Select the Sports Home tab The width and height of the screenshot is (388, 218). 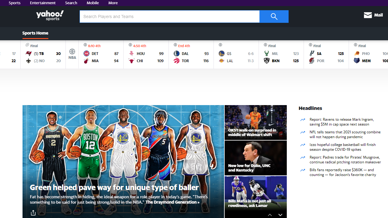point(35,33)
